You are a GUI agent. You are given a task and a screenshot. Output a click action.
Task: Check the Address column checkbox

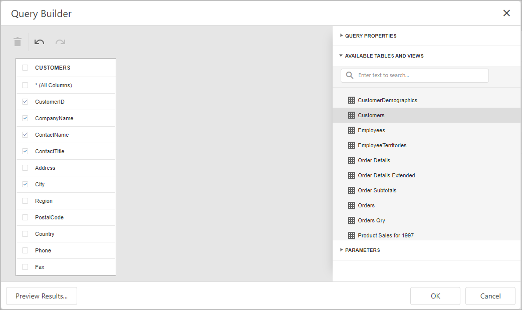(25, 168)
